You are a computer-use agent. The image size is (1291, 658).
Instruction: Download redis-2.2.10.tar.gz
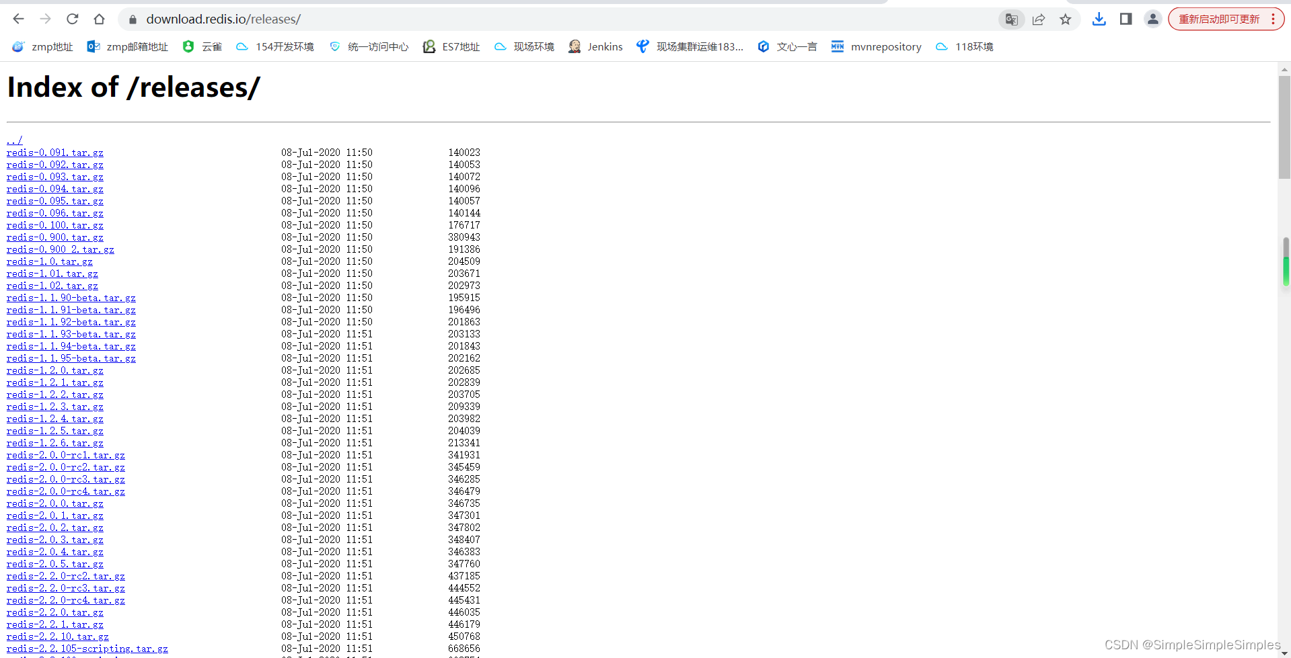coord(58,636)
